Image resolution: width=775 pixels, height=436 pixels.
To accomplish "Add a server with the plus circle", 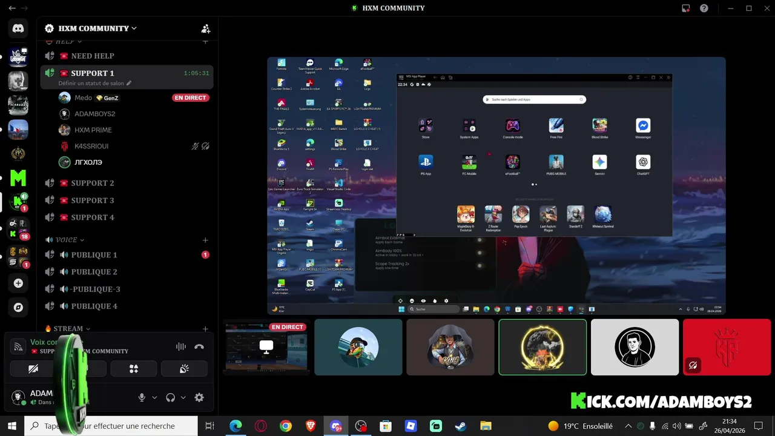I will pyautogui.click(x=18, y=283).
